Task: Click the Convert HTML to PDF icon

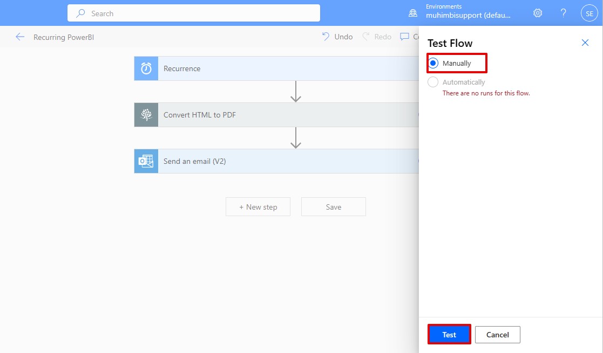Action: pyautogui.click(x=146, y=115)
